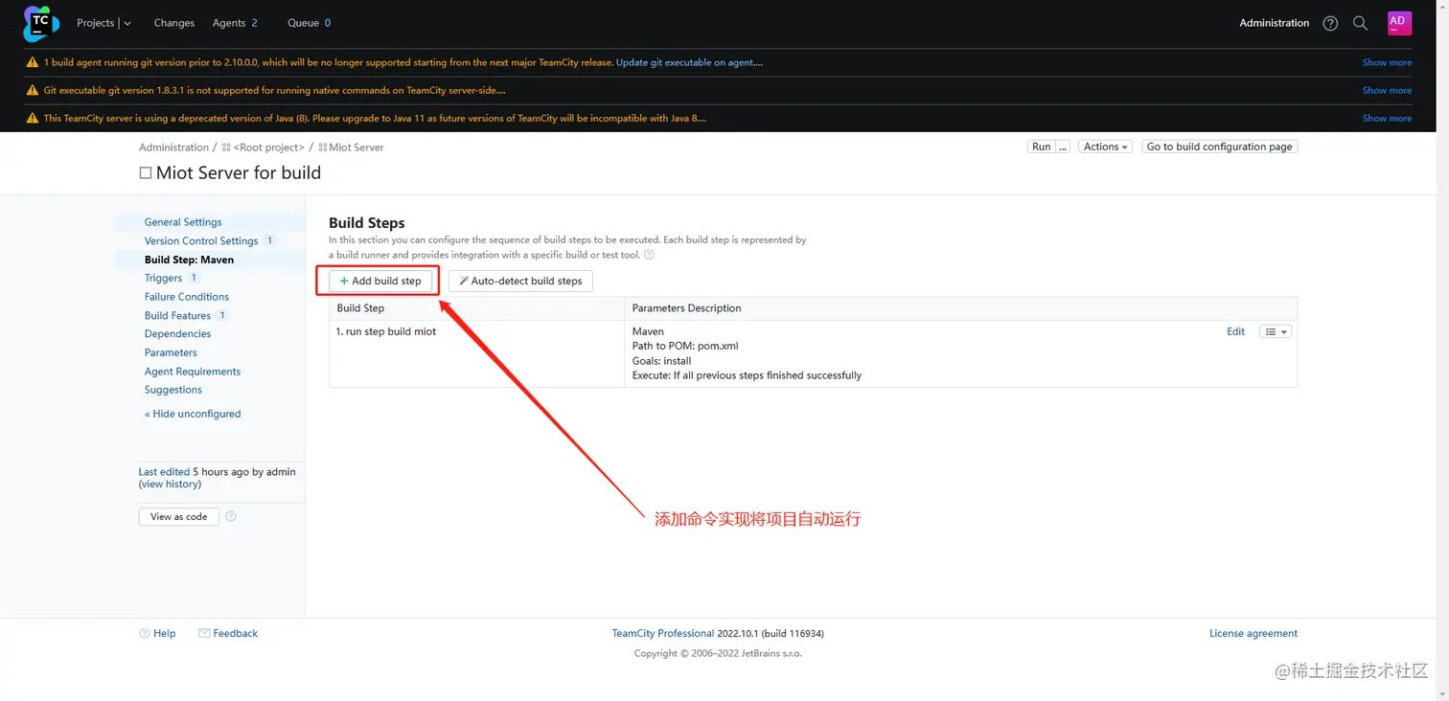Click Root project breadcrumb link
The width and height of the screenshot is (1449, 701).
(268, 147)
